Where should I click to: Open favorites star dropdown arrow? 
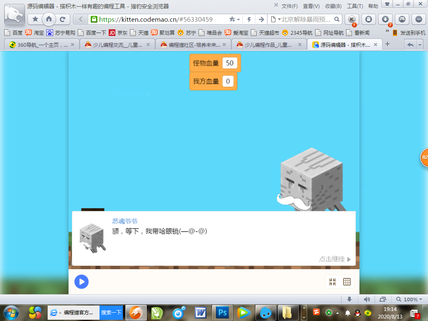coord(239,19)
